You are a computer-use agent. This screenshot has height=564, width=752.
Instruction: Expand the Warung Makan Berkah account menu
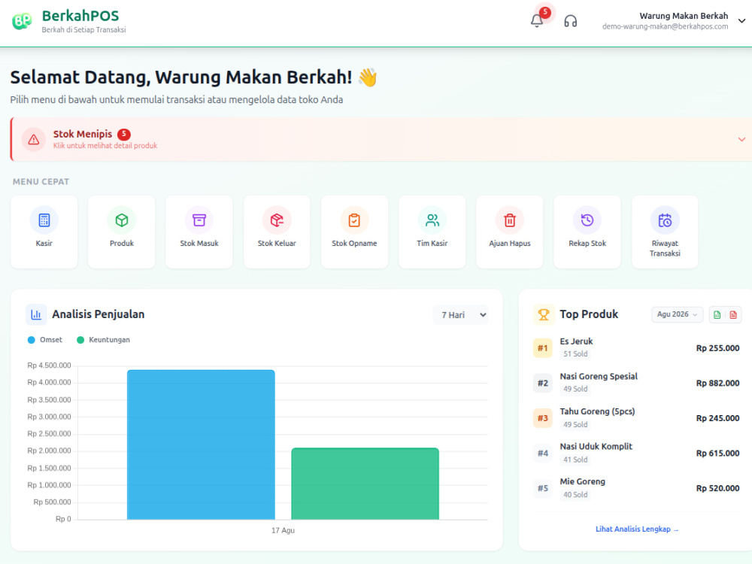[x=741, y=20]
